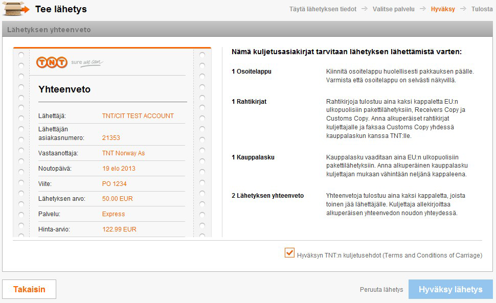Click the Nämä kuljetusasiakirjat tarvitaan heading
The width and height of the screenshot is (496, 303).
(x=347, y=52)
